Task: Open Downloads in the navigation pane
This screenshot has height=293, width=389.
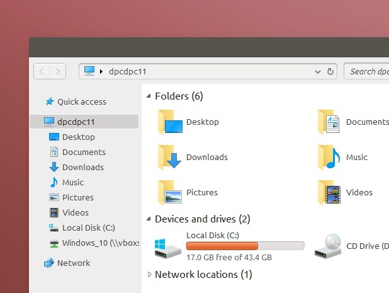Action: [83, 167]
